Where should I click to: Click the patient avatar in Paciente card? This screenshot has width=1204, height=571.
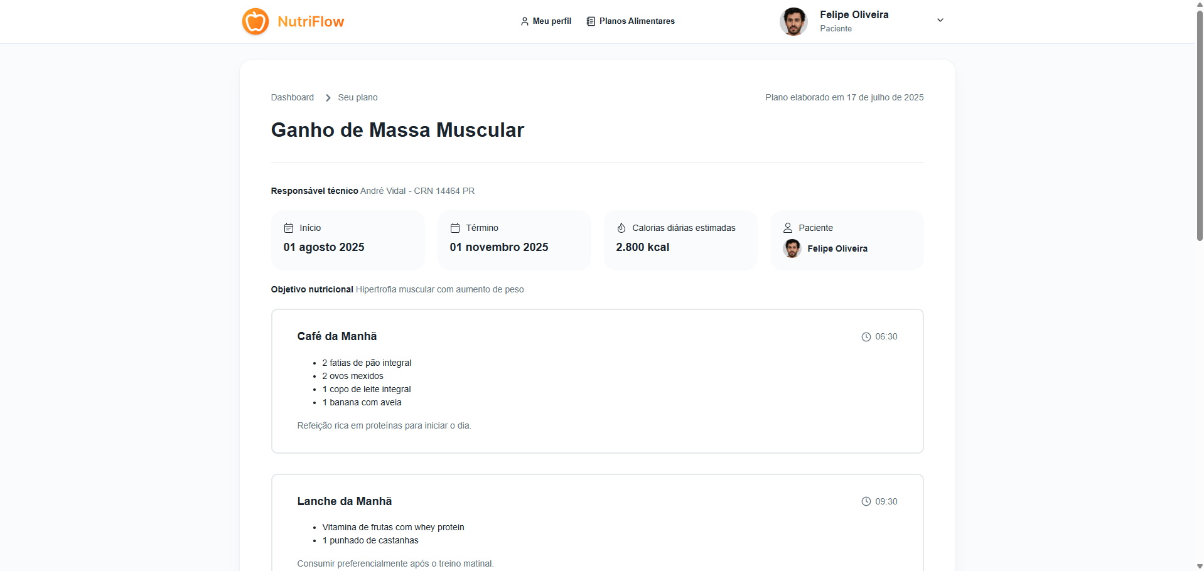pos(792,248)
